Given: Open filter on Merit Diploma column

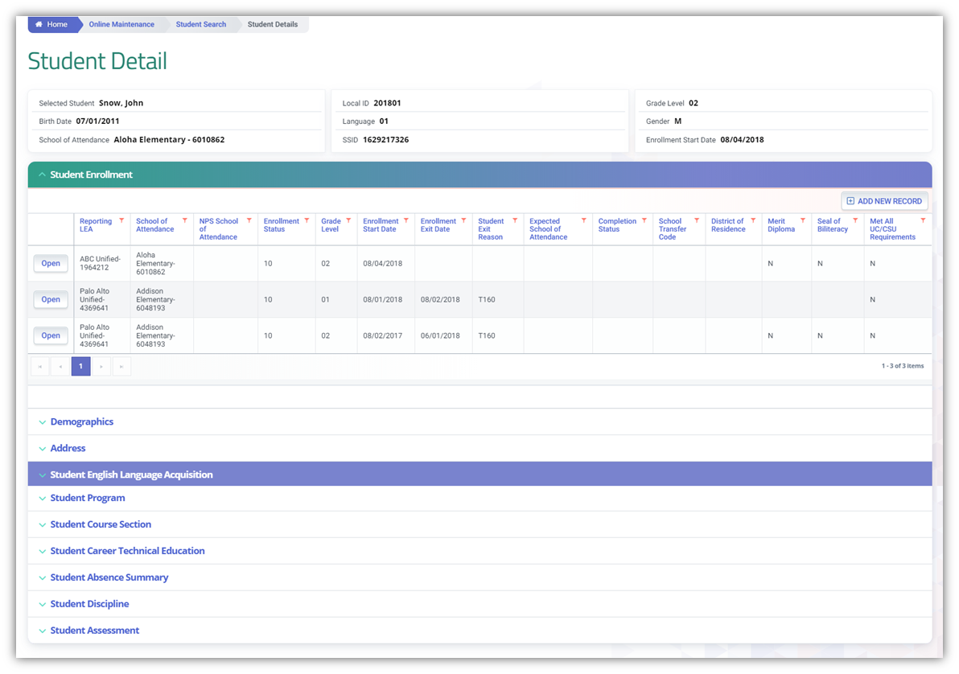Looking at the screenshot, I should [803, 220].
